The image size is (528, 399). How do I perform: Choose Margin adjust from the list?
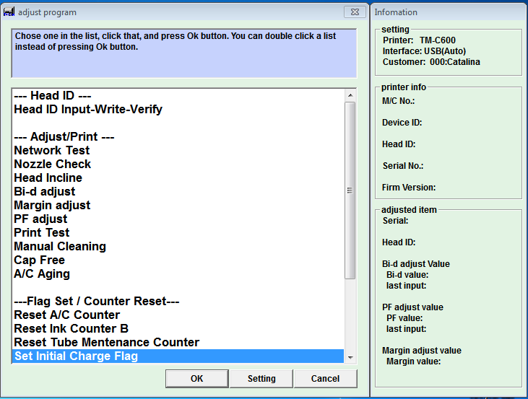point(52,206)
